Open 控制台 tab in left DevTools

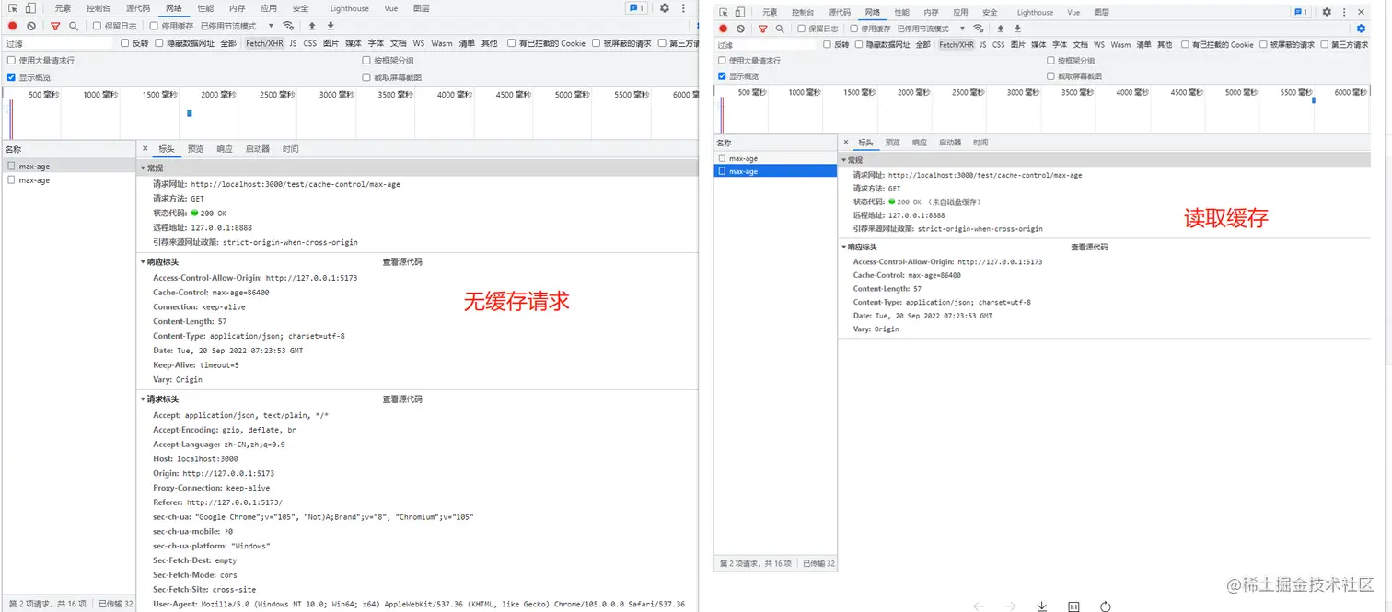pyautogui.click(x=99, y=8)
